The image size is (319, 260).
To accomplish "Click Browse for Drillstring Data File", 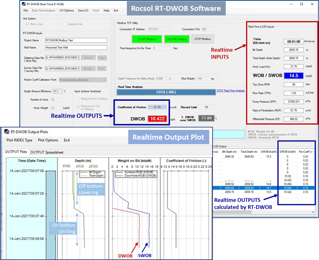I will (88, 58).
